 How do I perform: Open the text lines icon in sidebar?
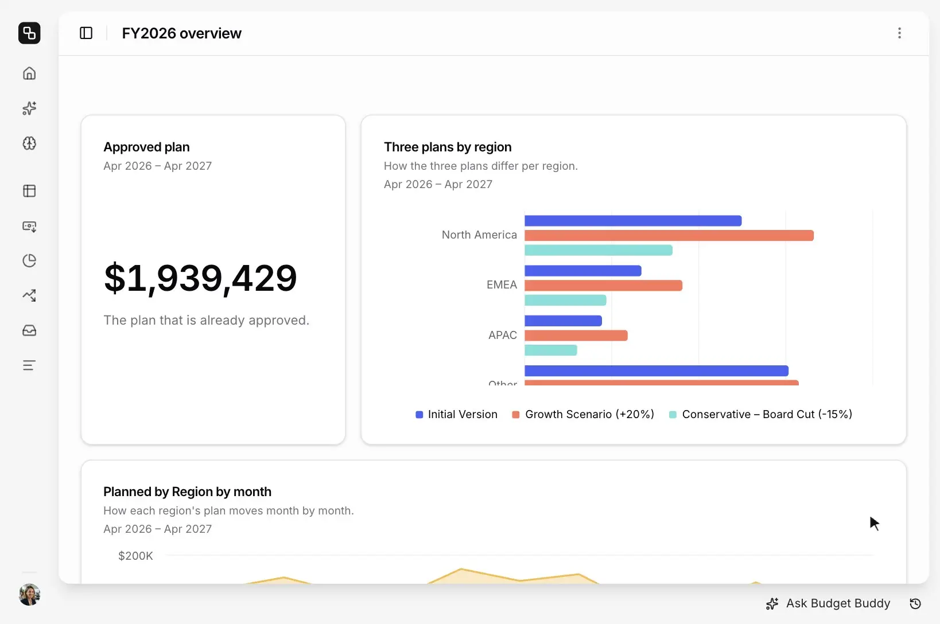pos(29,365)
